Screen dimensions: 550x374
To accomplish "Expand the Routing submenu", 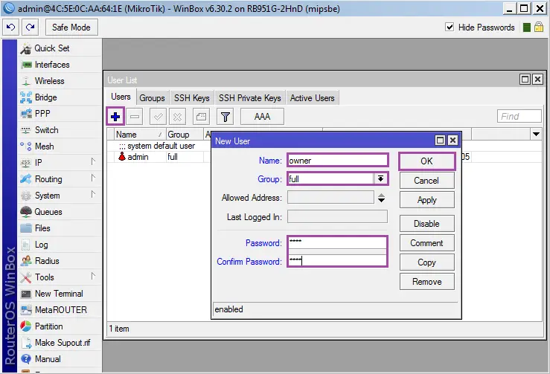I will pos(60,179).
